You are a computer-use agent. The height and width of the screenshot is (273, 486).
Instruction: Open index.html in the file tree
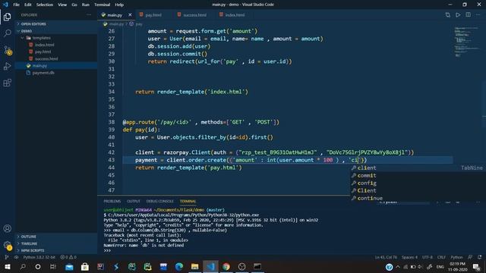coord(56,45)
